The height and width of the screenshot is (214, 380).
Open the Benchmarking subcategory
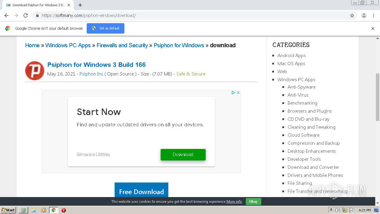(x=303, y=103)
